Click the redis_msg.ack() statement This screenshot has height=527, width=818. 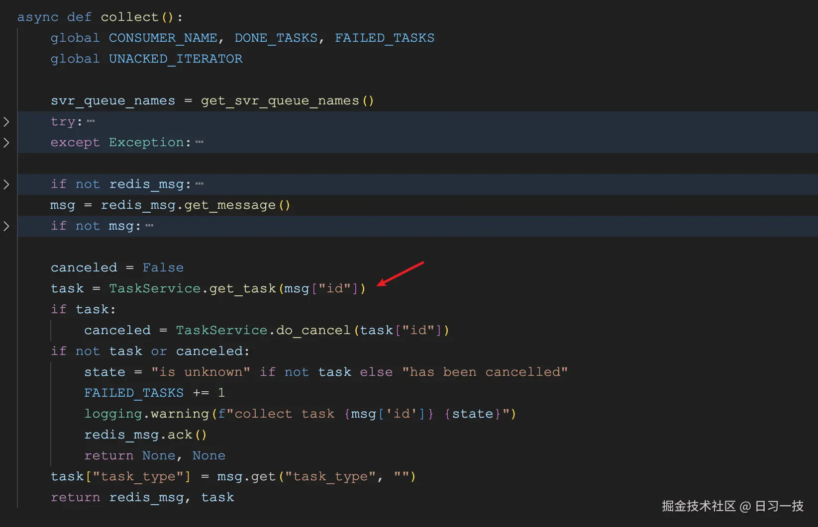click(145, 435)
